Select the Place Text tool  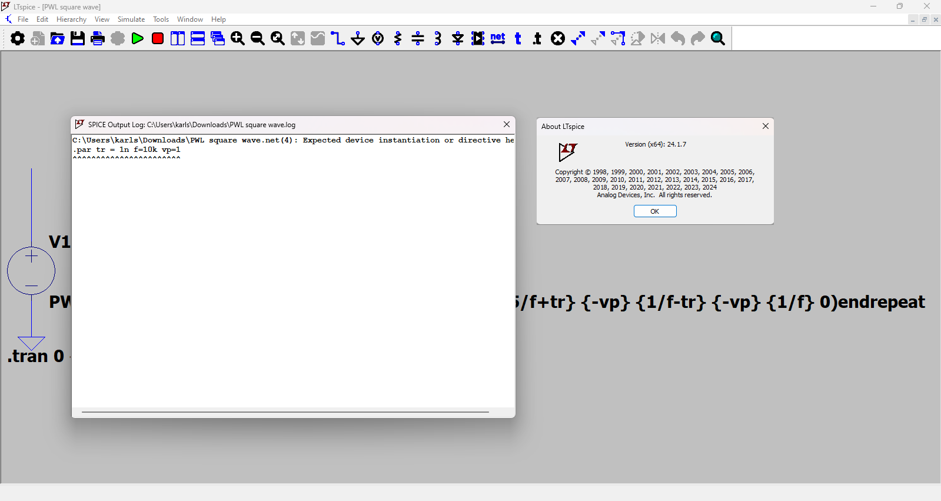tap(518, 38)
